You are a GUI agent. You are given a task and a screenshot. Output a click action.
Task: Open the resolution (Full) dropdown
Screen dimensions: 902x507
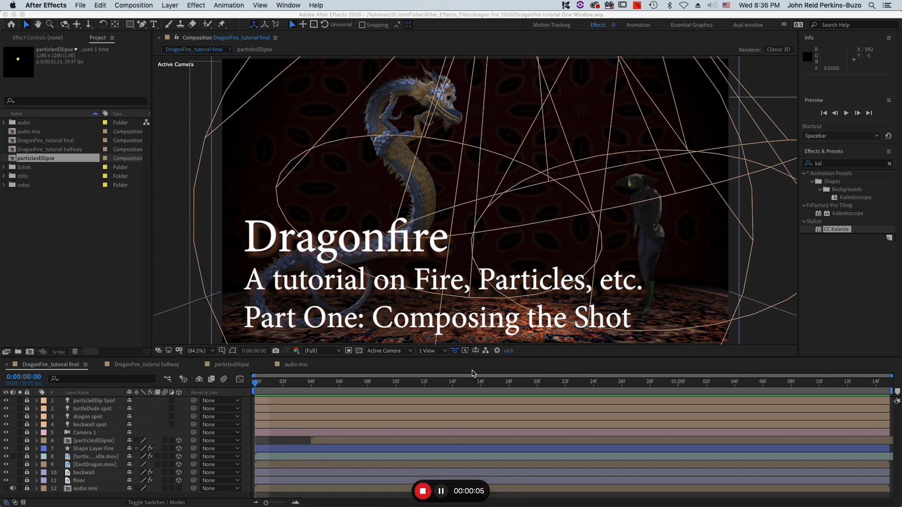tap(322, 350)
